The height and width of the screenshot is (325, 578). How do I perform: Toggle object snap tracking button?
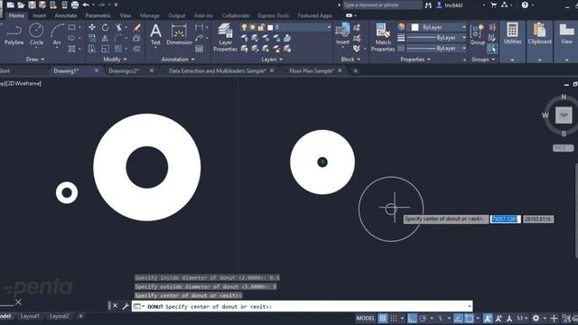click(x=458, y=319)
